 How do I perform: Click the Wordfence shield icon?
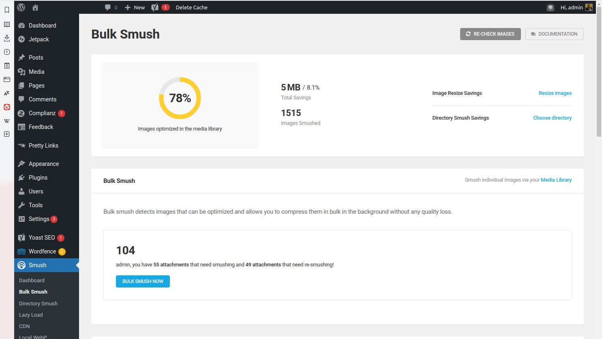[x=21, y=251]
